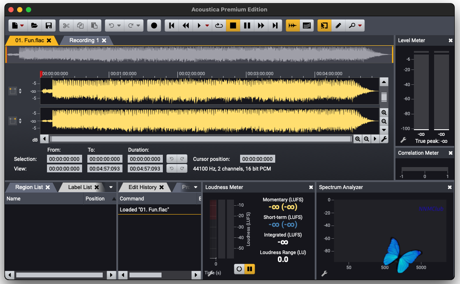Undo the last action in the toolbar
Image resolution: width=460 pixels, height=284 pixels.
[x=111, y=25]
